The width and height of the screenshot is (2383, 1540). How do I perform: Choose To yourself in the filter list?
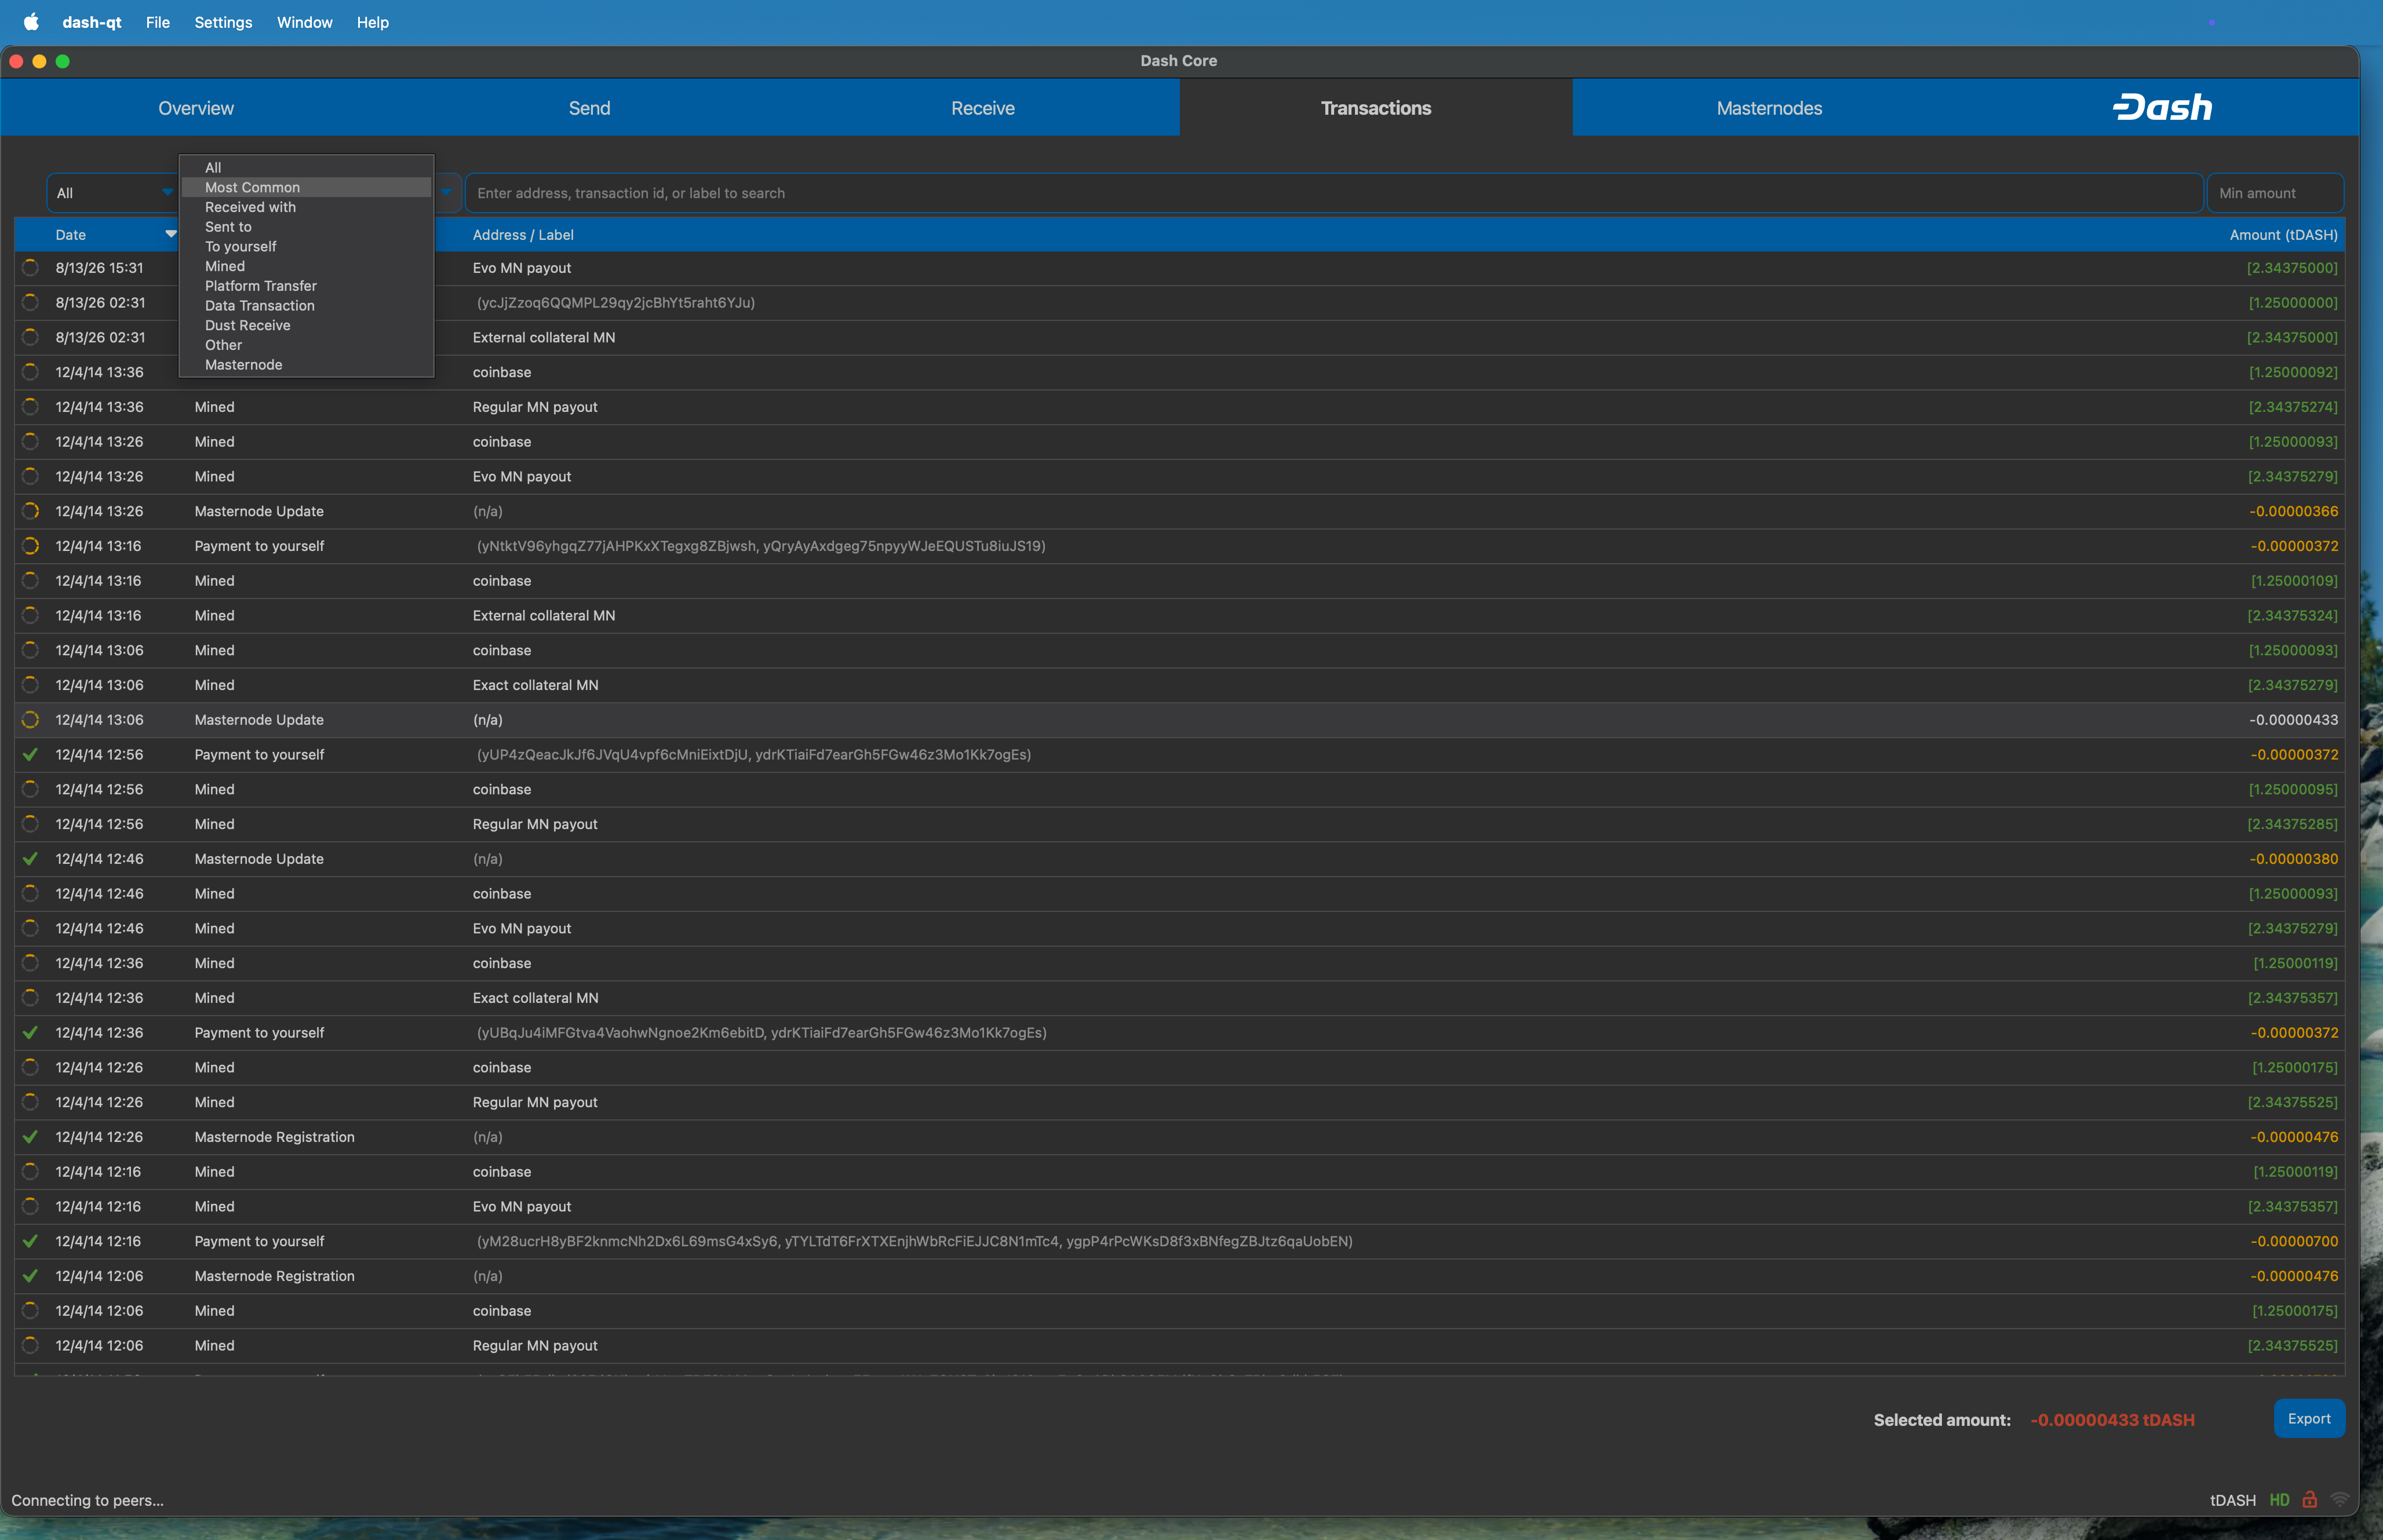[x=306, y=246]
